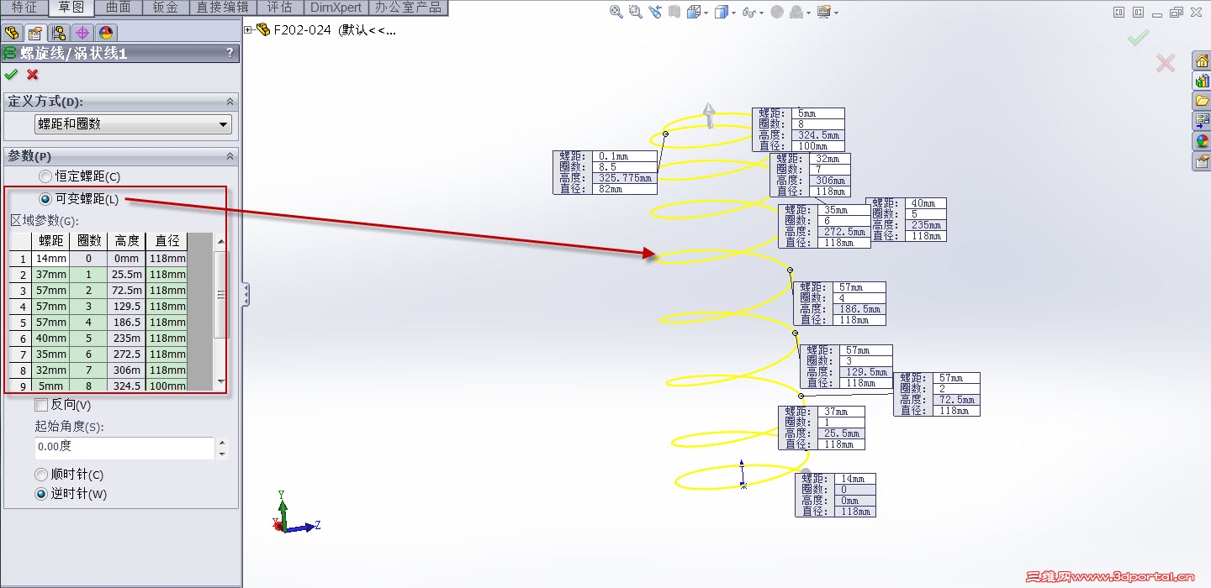Switch to 办公室产品 office products tab
This screenshot has height=588, width=1211.
(408, 8)
